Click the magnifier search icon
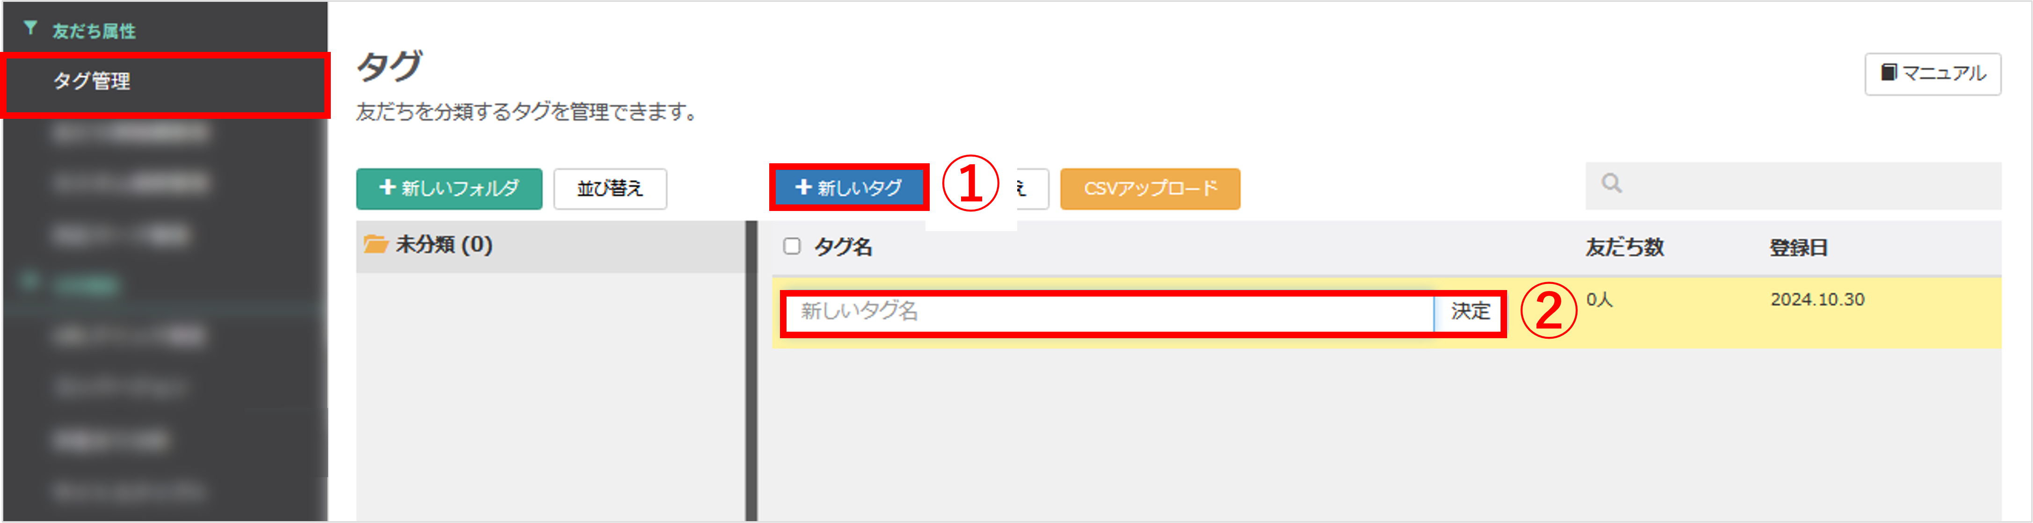This screenshot has height=523, width=2033. [x=1611, y=184]
